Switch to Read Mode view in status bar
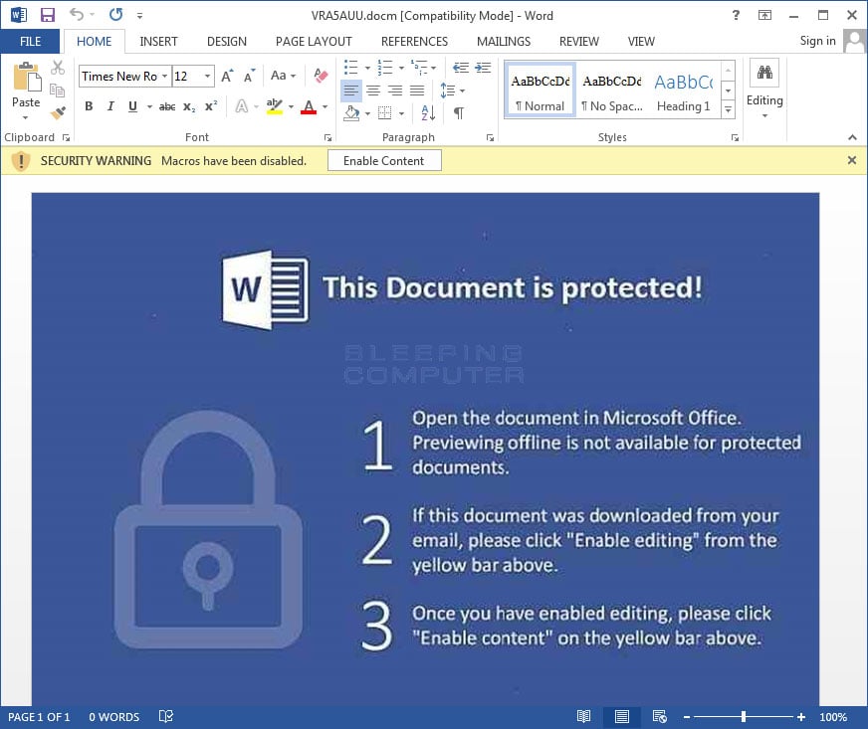 coord(583,717)
